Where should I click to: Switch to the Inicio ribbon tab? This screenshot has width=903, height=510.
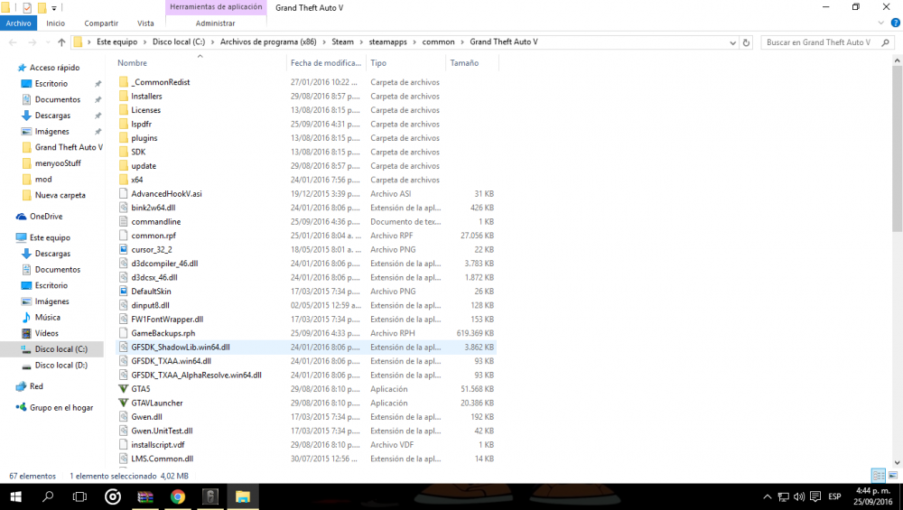[x=55, y=23]
